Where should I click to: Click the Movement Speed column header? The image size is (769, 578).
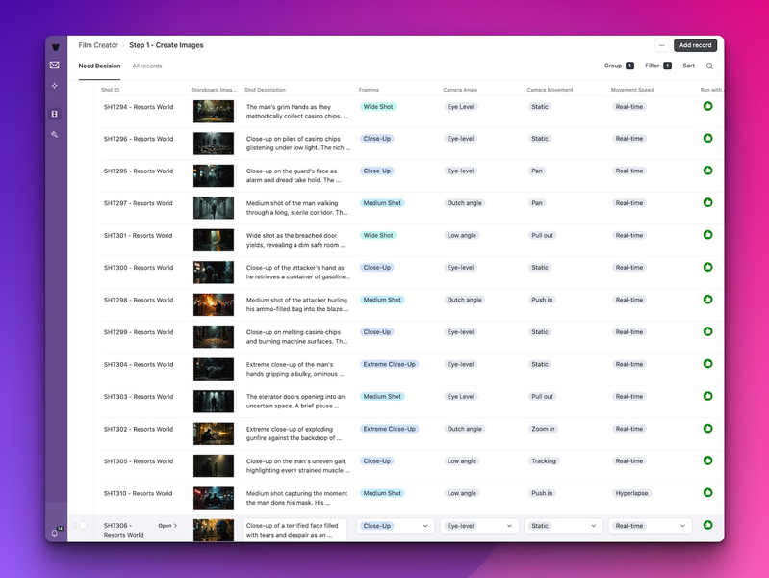point(632,90)
